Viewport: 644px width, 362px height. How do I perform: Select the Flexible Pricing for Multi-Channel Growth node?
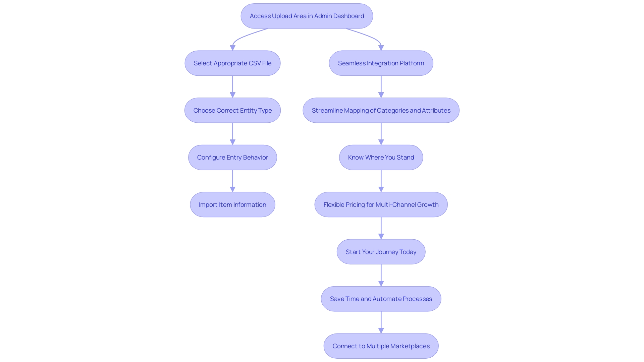click(381, 204)
